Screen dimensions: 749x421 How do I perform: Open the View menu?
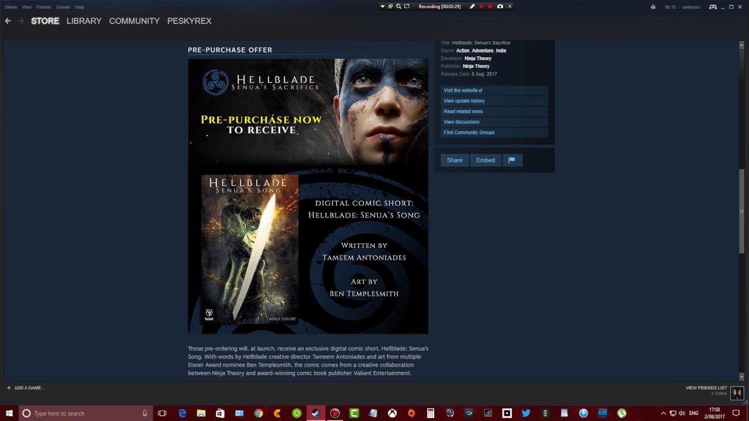coord(27,7)
